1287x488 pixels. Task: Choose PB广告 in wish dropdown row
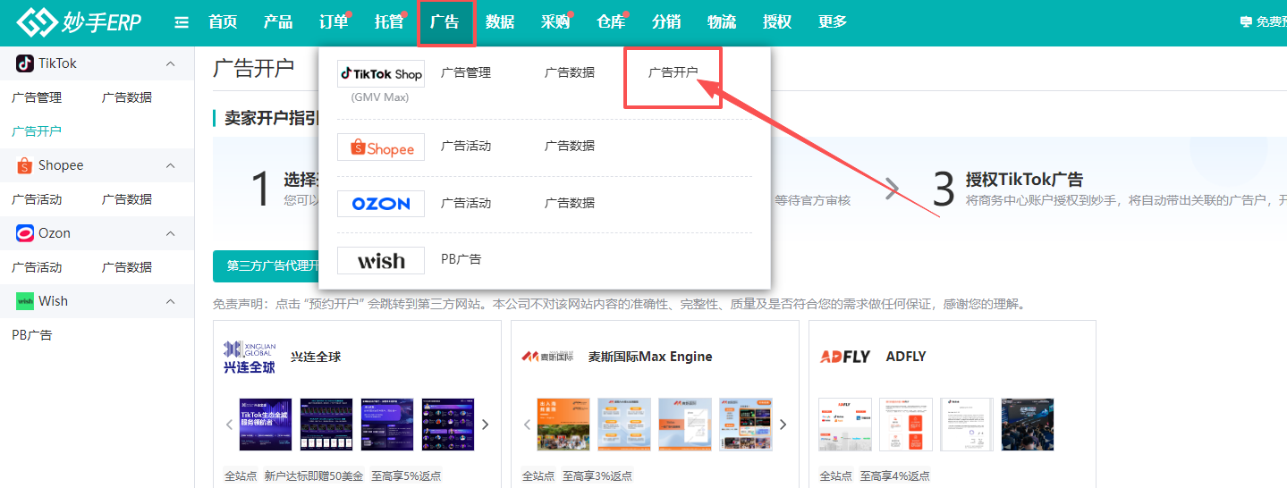pos(461,259)
